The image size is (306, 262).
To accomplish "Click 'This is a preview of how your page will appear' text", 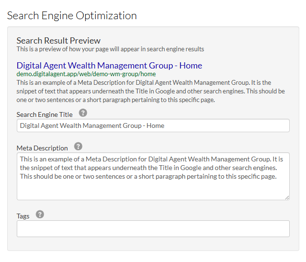I will pos(110,49).
